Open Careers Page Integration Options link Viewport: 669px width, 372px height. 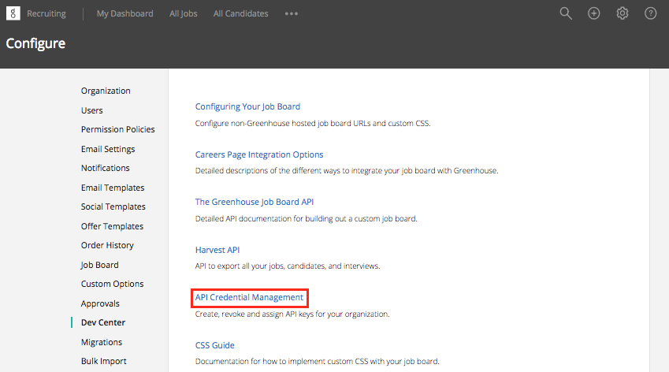(259, 154)
